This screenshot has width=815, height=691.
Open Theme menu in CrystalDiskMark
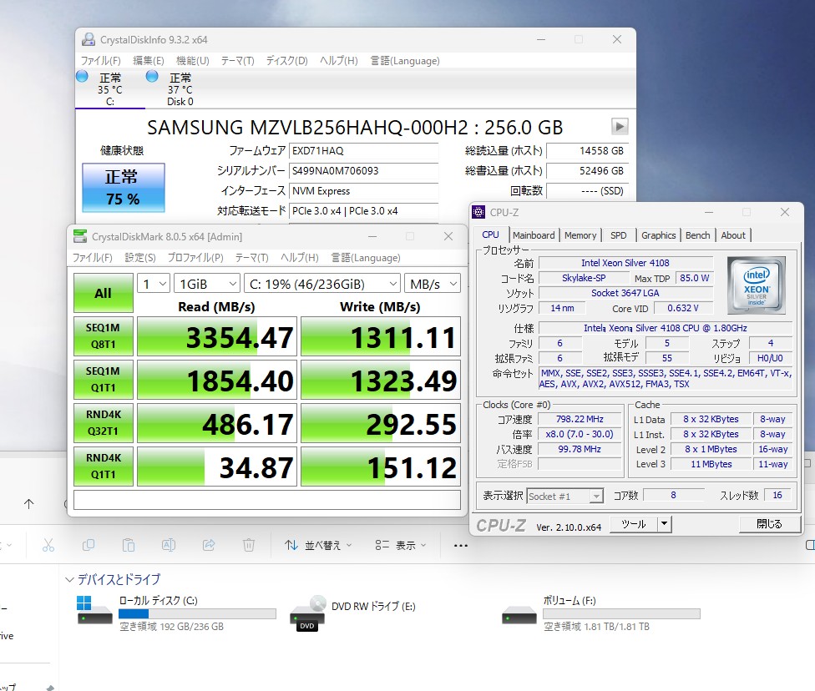point(251,258)
